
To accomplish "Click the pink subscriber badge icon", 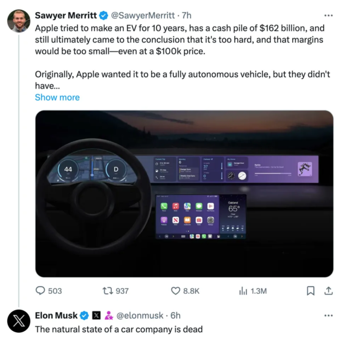I will pyautogui.click(x=109, y=316).
